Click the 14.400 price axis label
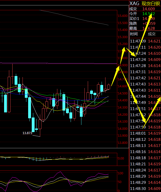This screenshot has height=192, width=161. point(123,100)
